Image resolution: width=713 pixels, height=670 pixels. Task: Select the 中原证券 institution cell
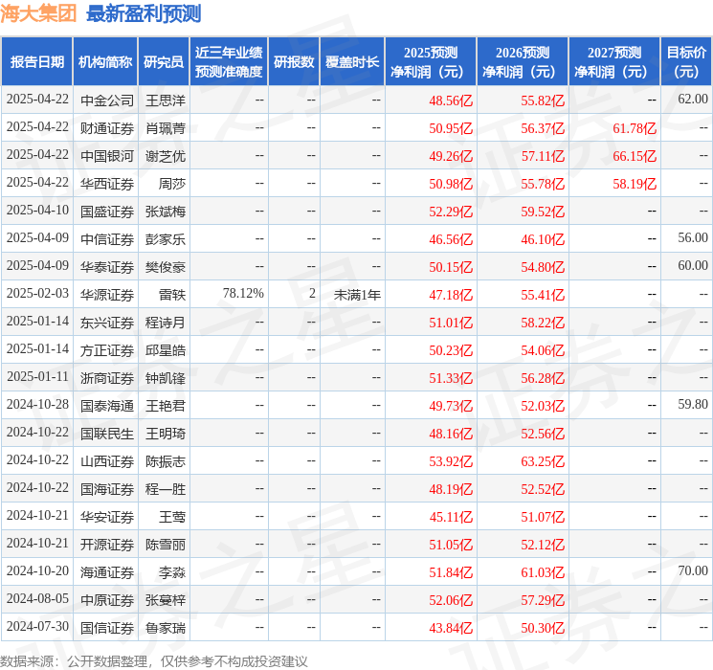click(x=107, y=600)
